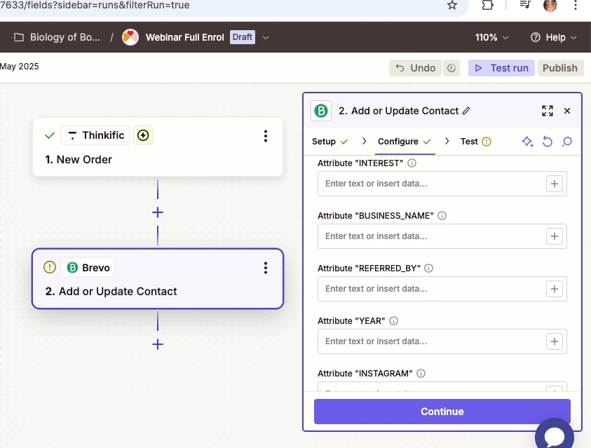Bookmark this page with the star icon
Screen dimensions: 591x448
452,6
